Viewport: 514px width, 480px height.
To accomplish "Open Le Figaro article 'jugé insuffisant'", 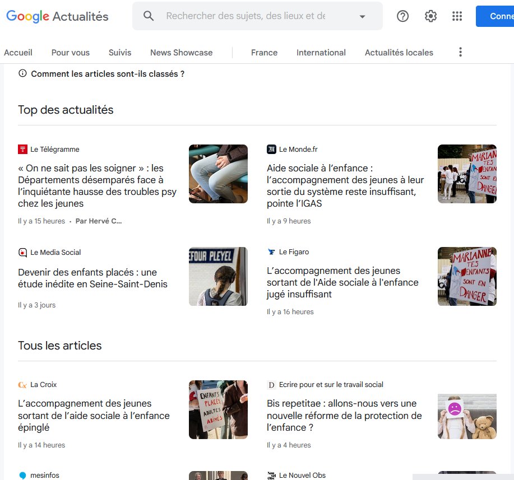I will (x=342, y=282).
